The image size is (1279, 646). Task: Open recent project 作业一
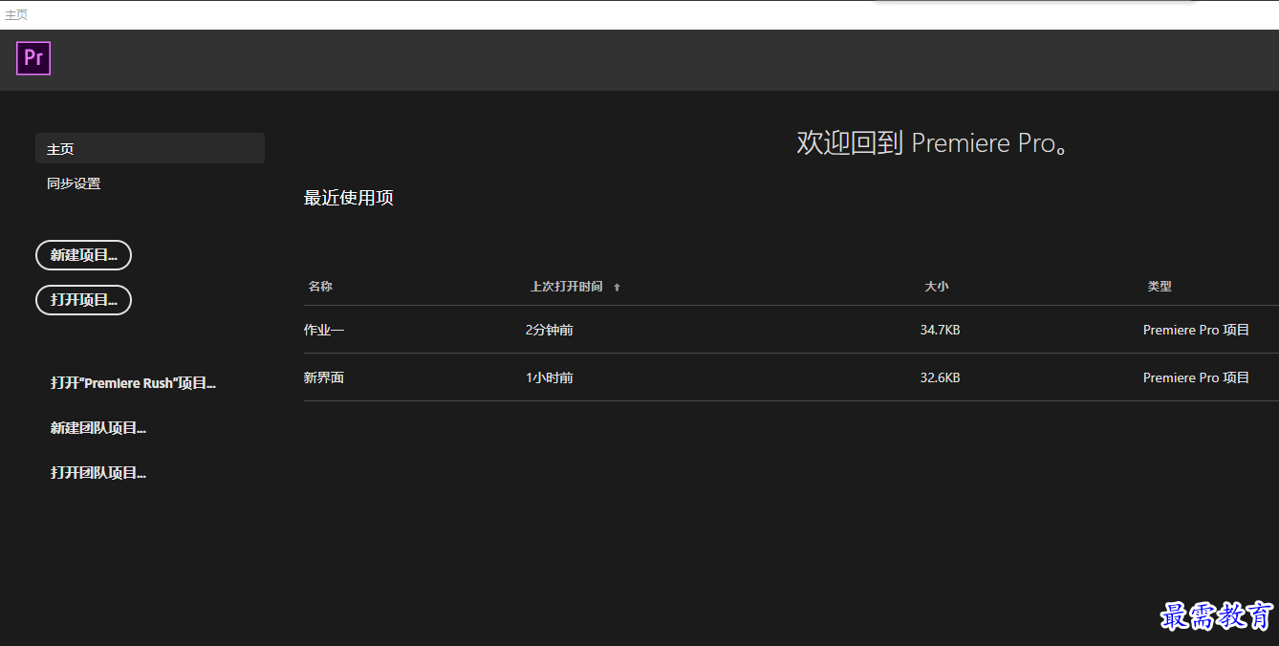tap(324, 330)
